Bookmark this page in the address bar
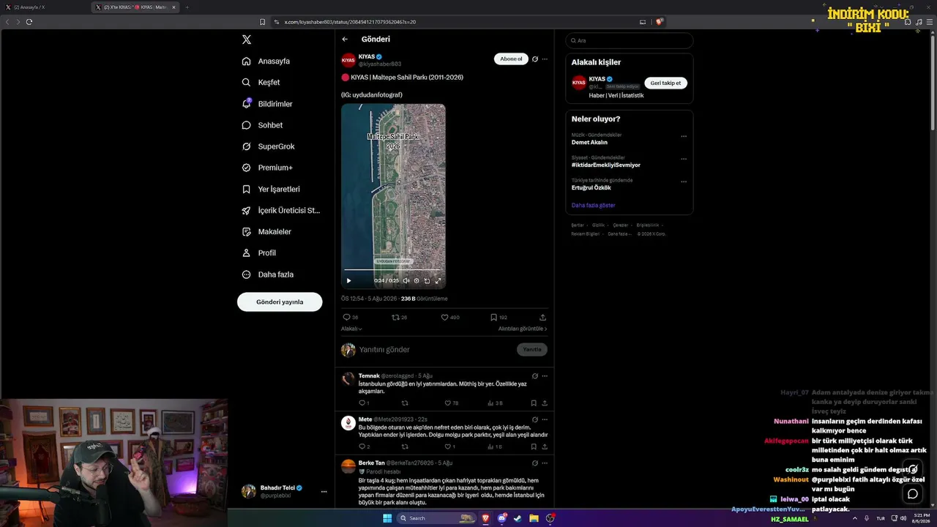 click(262, 22)
